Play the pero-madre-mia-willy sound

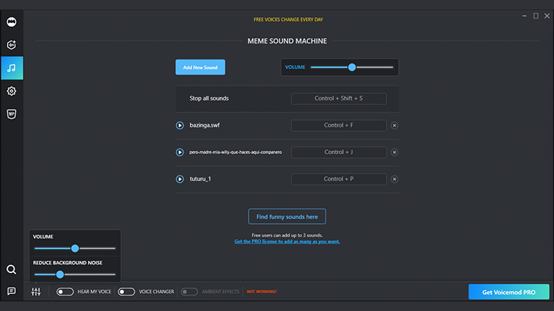tap(180, 152)
